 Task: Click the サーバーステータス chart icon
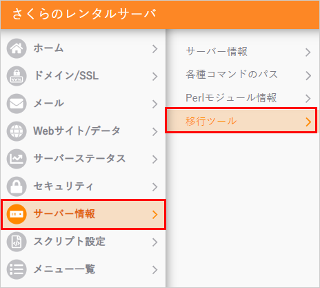tap(17, 159)
